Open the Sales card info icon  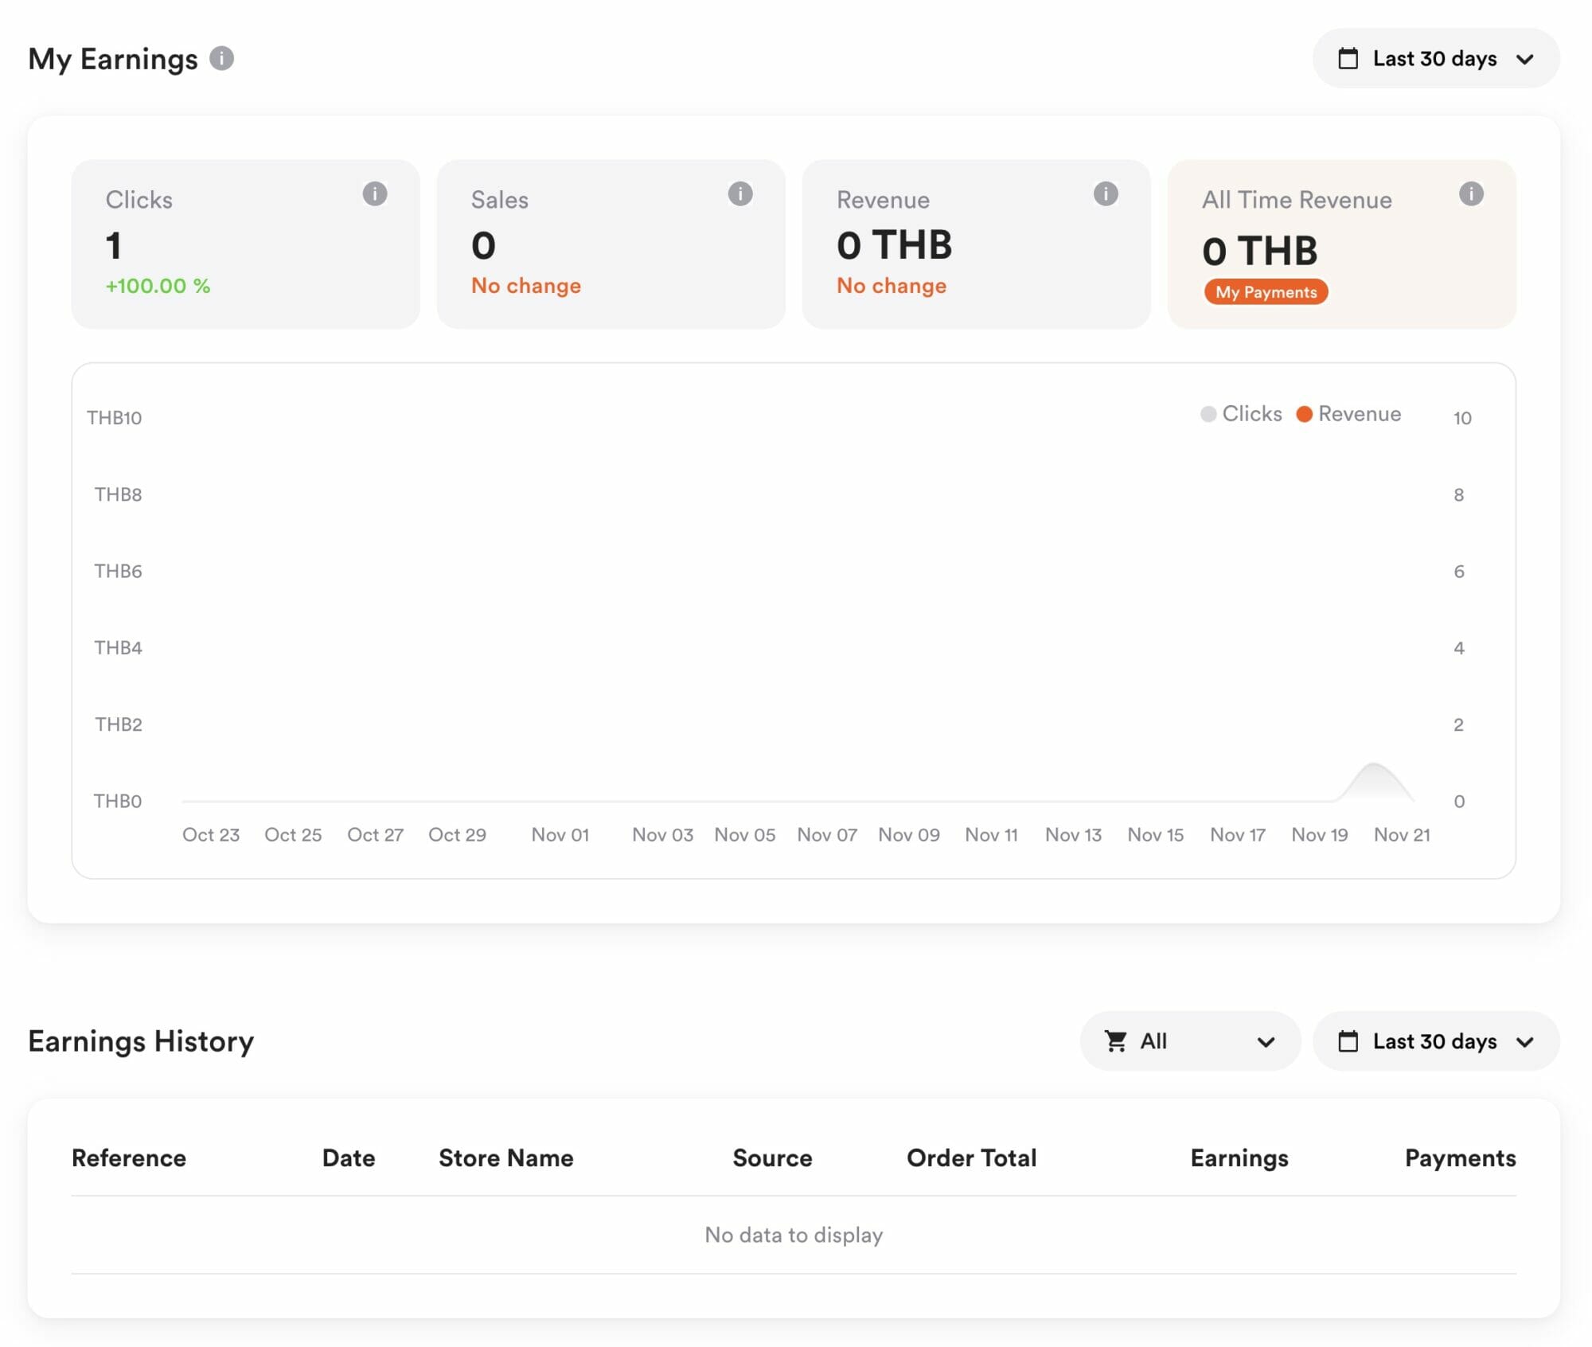pyautogui.click(x=739, y=193)
